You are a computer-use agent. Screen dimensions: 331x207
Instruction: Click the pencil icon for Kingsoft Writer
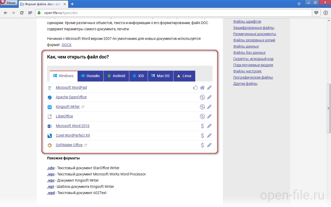coord(209,107)
